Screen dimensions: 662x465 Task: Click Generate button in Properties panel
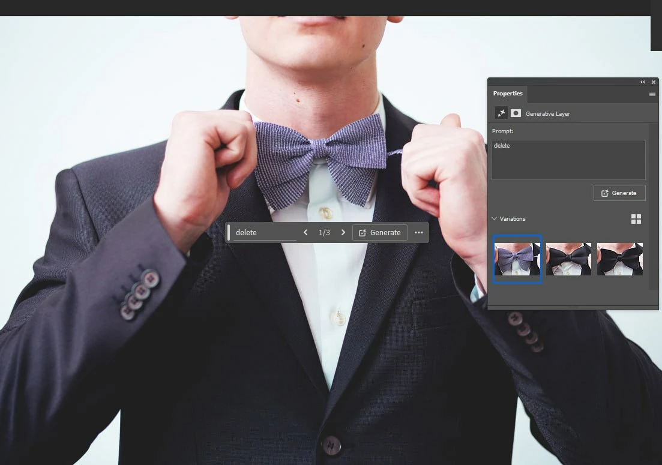click(619, 193)
